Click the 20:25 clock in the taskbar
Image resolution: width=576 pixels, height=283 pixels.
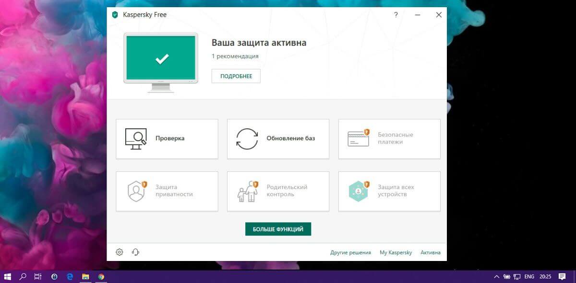[545, 277]
